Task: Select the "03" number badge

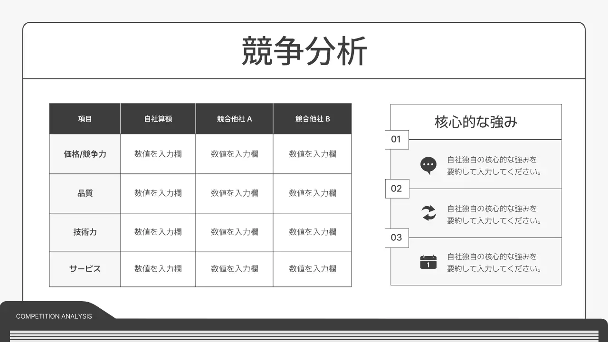Action: click(397, 238)
